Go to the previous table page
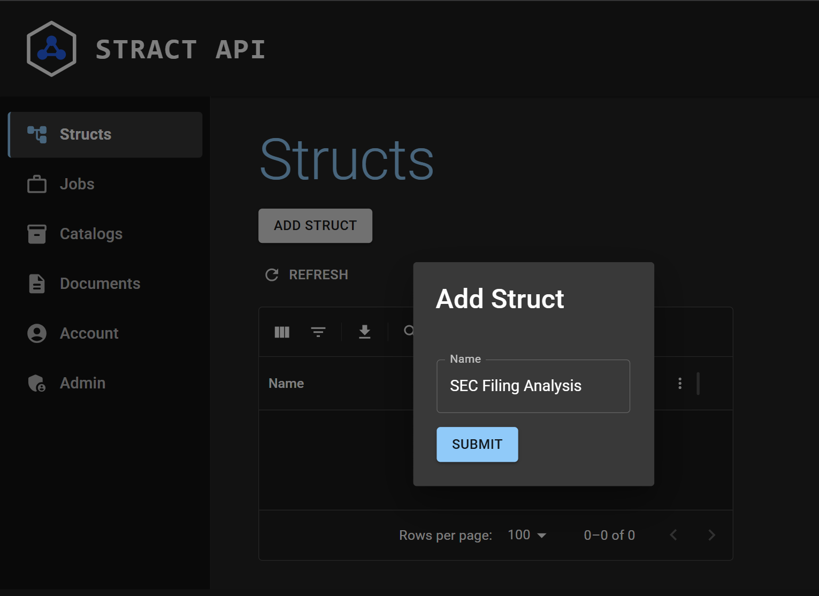 (x=673, y=535)
